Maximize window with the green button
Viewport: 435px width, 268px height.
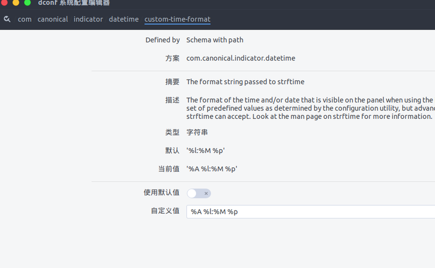(27, 3)
